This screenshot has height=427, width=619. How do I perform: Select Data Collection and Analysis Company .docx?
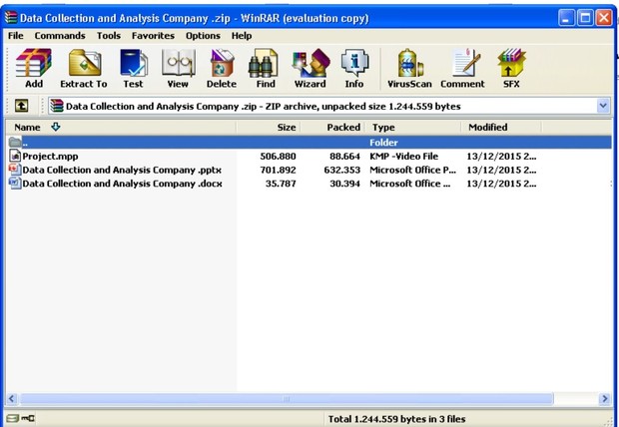[122, 184]
